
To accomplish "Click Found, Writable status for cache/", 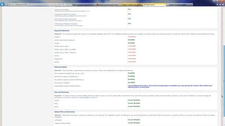I will point(134,100).
